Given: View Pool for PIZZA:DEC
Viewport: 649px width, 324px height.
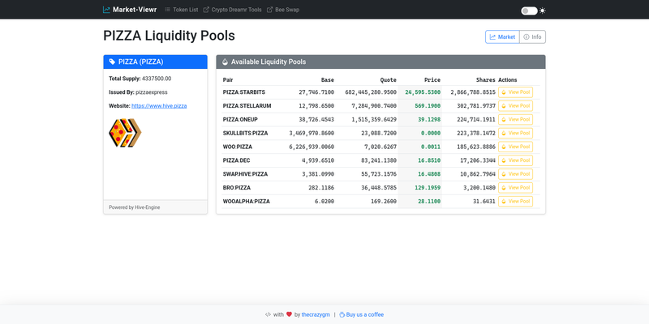Looking at the screenshot, I should (x=515, y=160).
